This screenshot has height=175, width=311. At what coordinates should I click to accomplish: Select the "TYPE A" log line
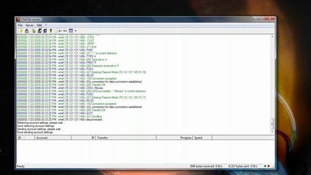56,56
